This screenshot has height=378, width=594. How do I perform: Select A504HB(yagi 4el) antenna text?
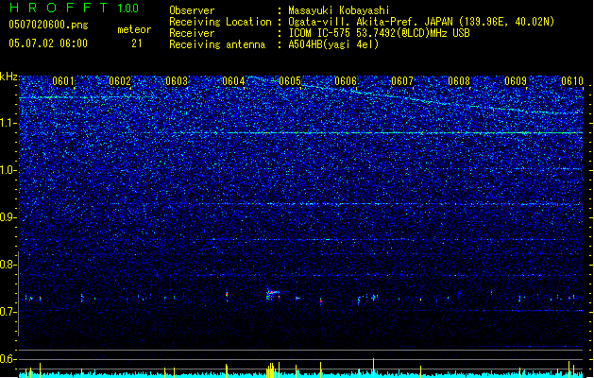(x=333, y=44)
